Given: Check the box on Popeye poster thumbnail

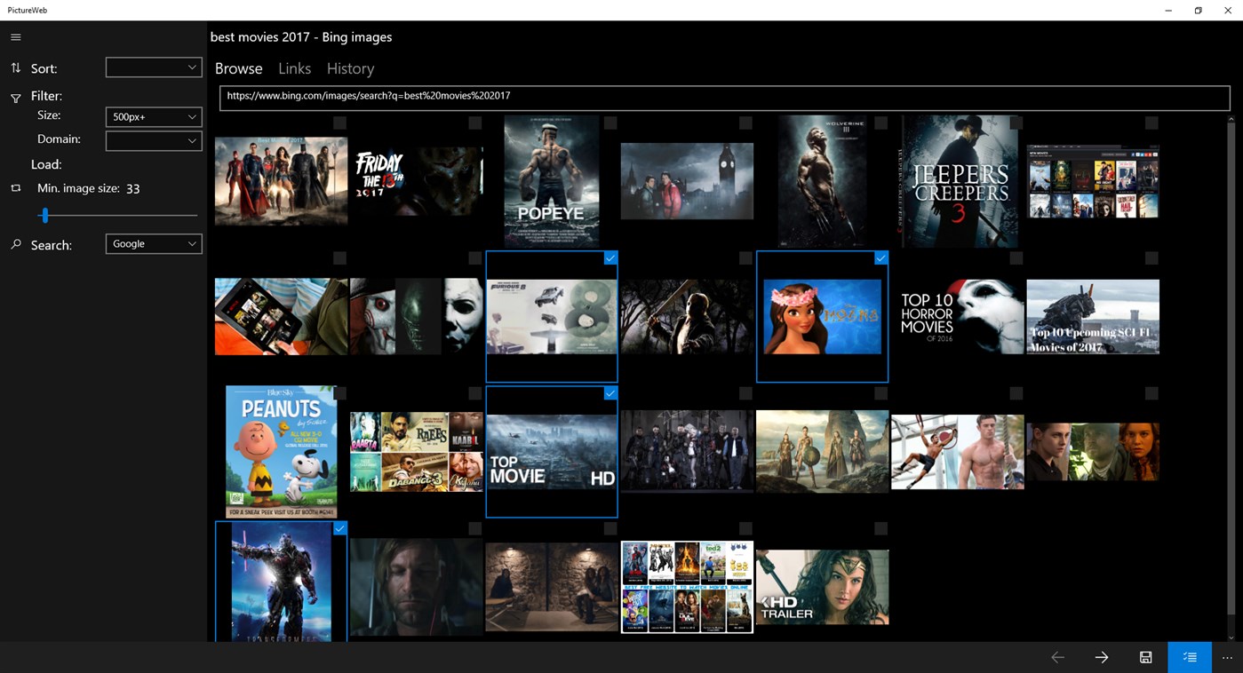Looking at the screenshot, I should click(x=610, y=123).
